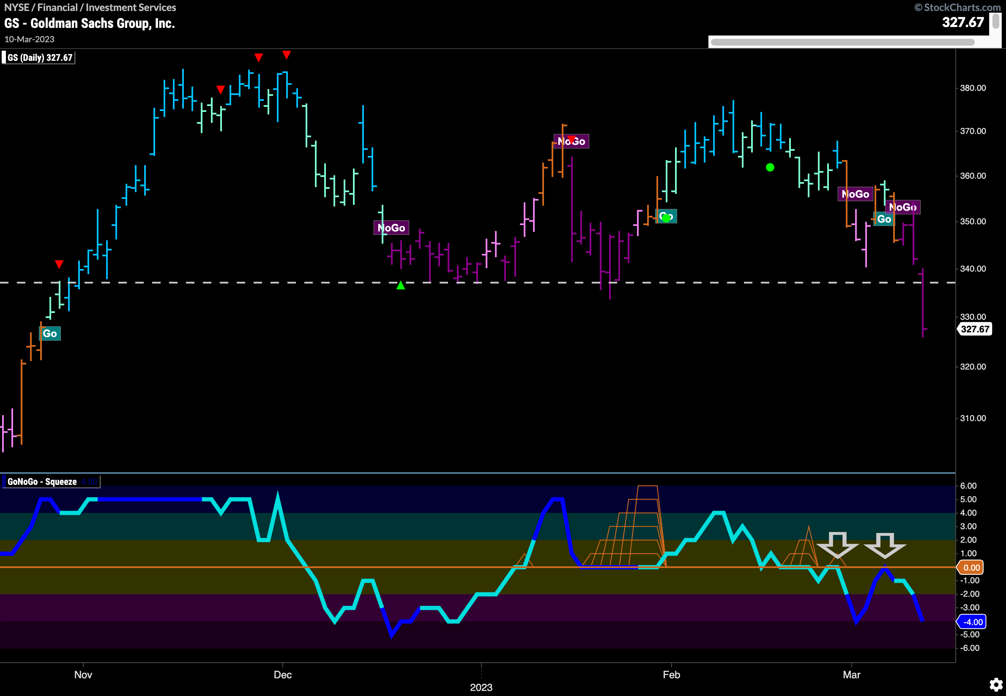Click the 327.67 last-price tag on the price axis

[975, 329]
